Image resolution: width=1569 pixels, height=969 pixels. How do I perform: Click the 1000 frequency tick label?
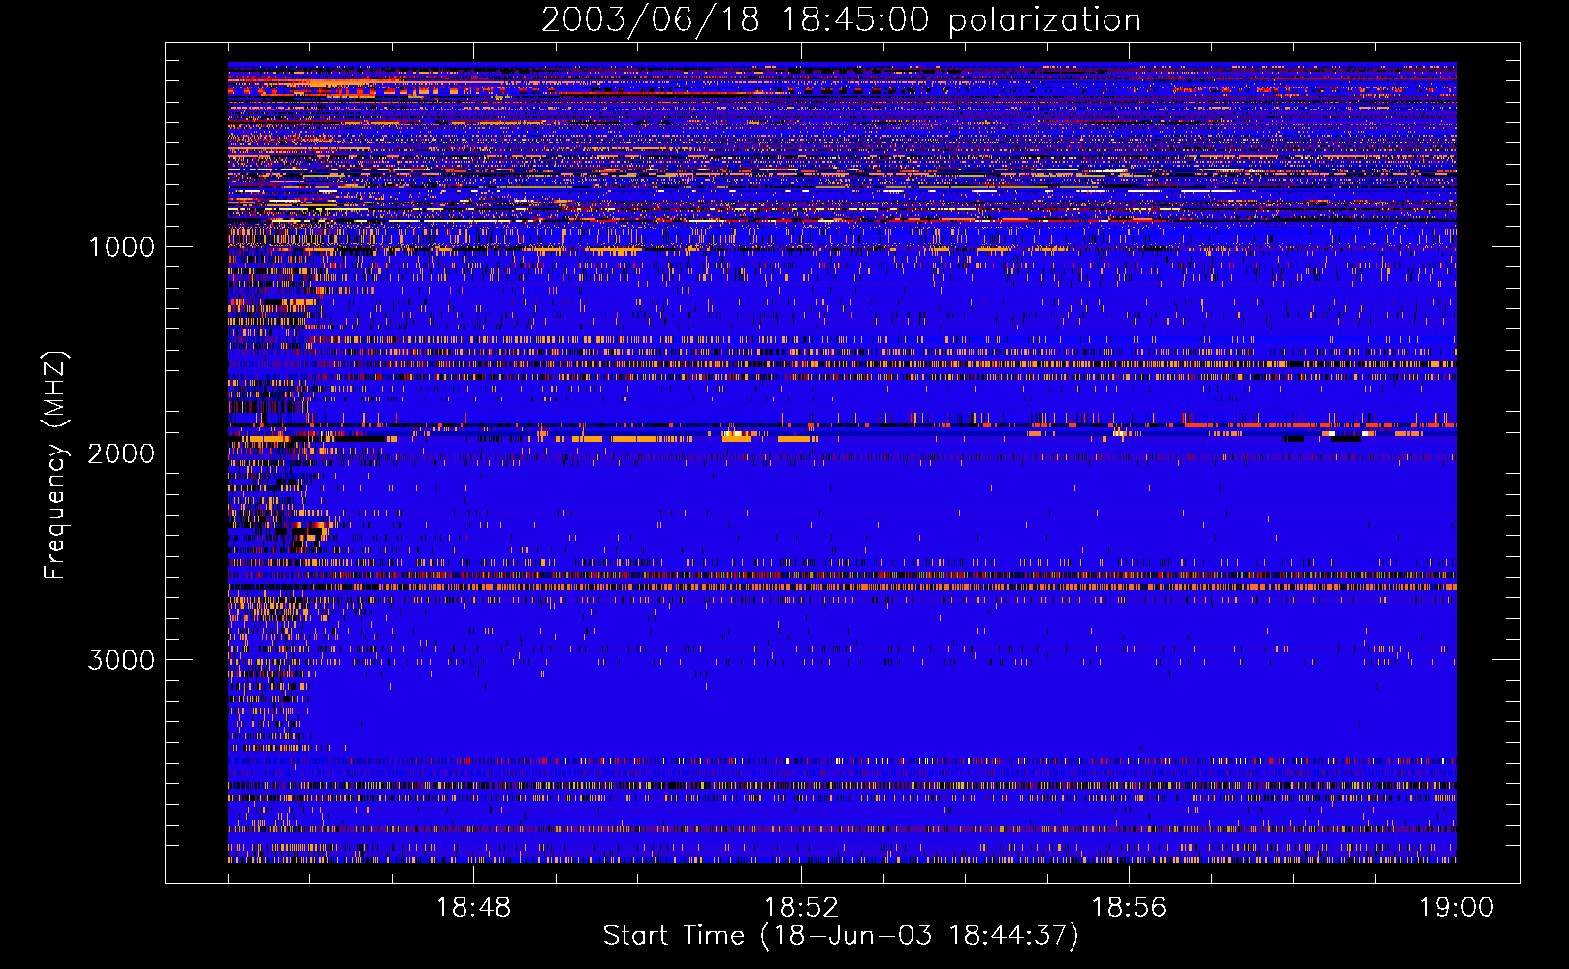coord(122,247)
